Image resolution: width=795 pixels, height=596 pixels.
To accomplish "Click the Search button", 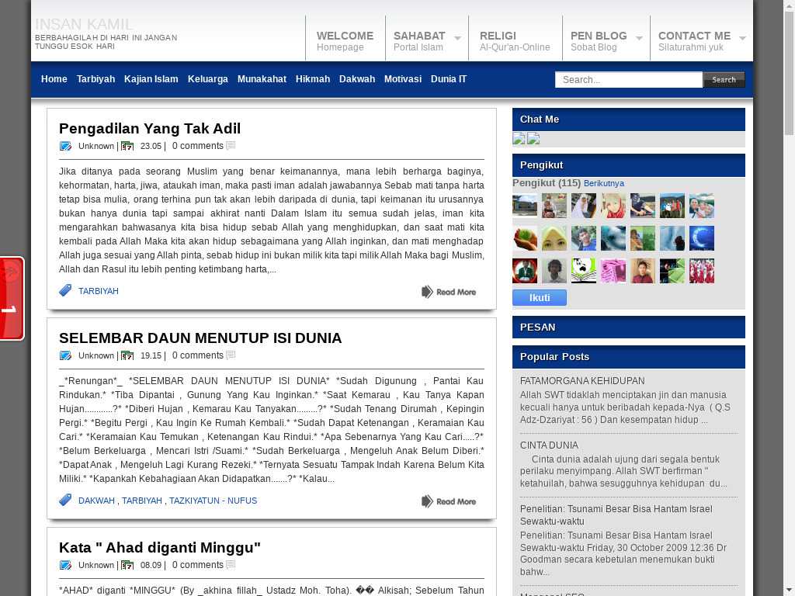I will click(724, 79).
